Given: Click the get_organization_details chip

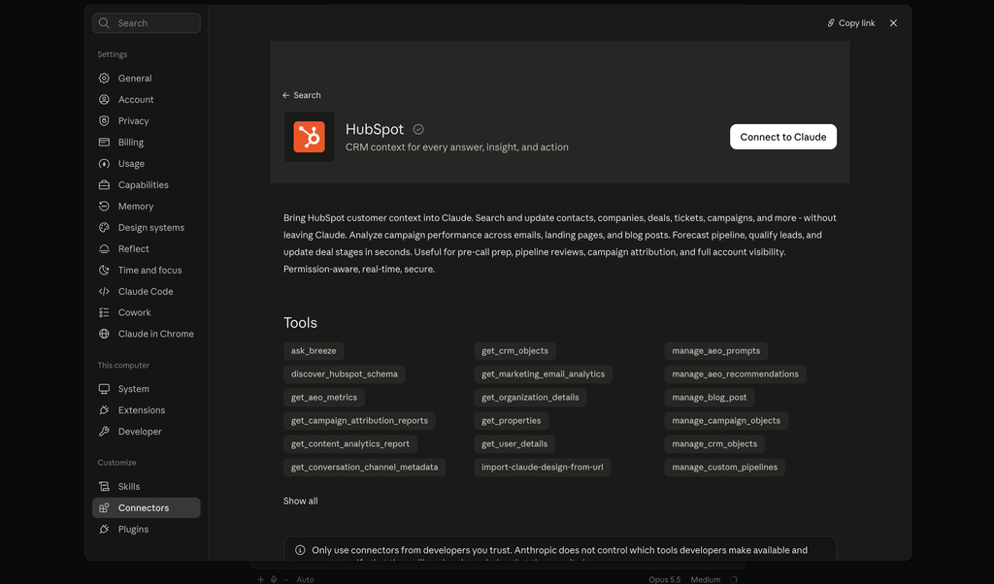Looking at the screenshot, I should coord(530,398).
